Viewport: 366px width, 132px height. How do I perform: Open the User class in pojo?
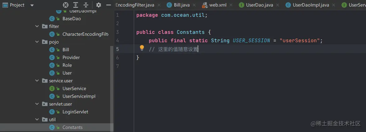(67, 73)
